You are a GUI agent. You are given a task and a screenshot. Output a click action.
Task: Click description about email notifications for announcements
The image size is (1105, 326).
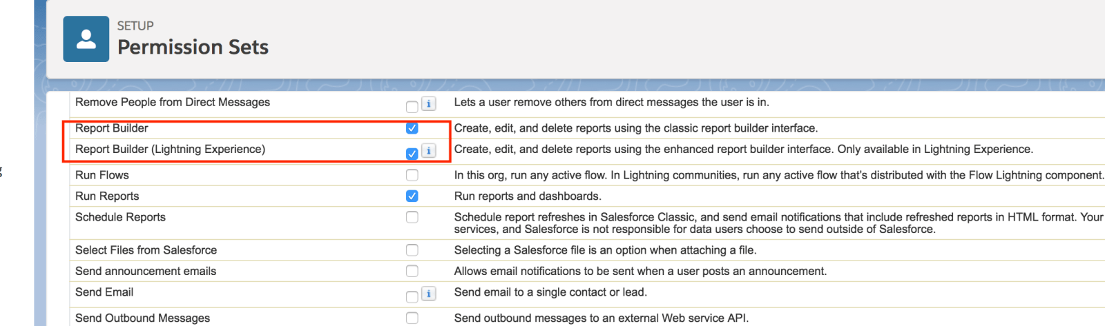[640, 272]
